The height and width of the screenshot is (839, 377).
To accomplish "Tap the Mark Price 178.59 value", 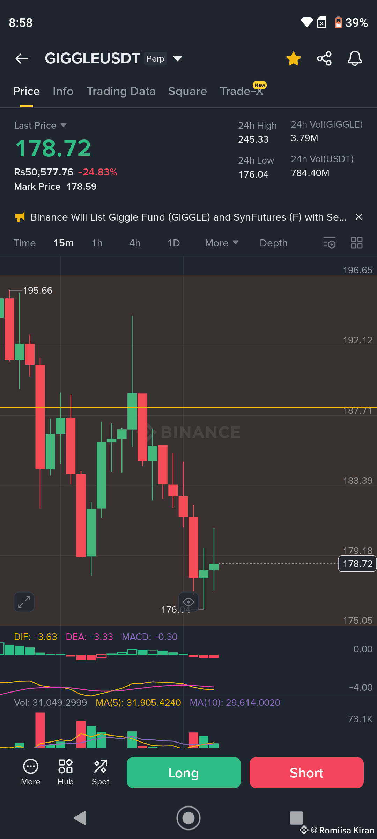I will [81, 187].
